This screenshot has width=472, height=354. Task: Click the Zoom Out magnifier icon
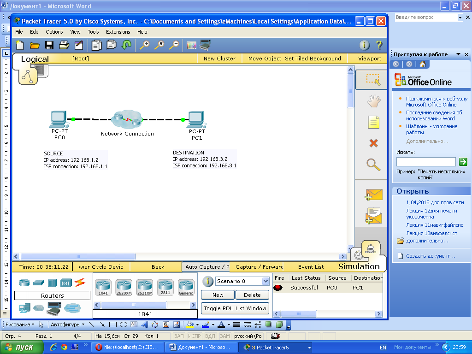point(174,45)
